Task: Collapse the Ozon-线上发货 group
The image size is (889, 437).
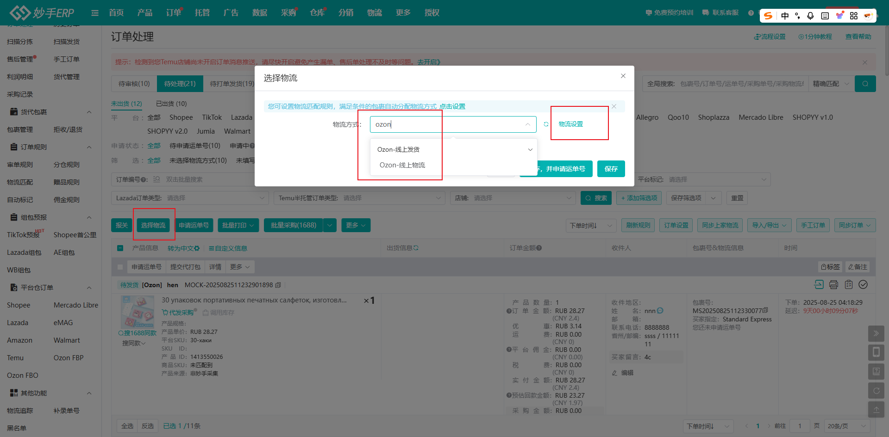Action: click(x=530, y=149)
